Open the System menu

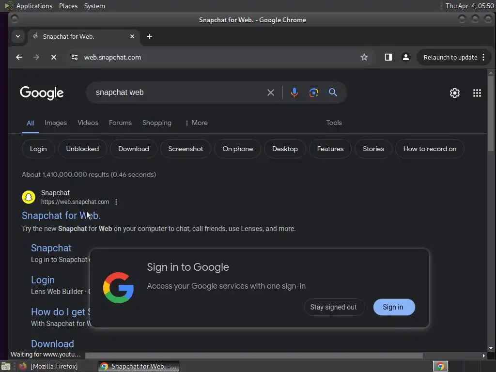[94, 6]
